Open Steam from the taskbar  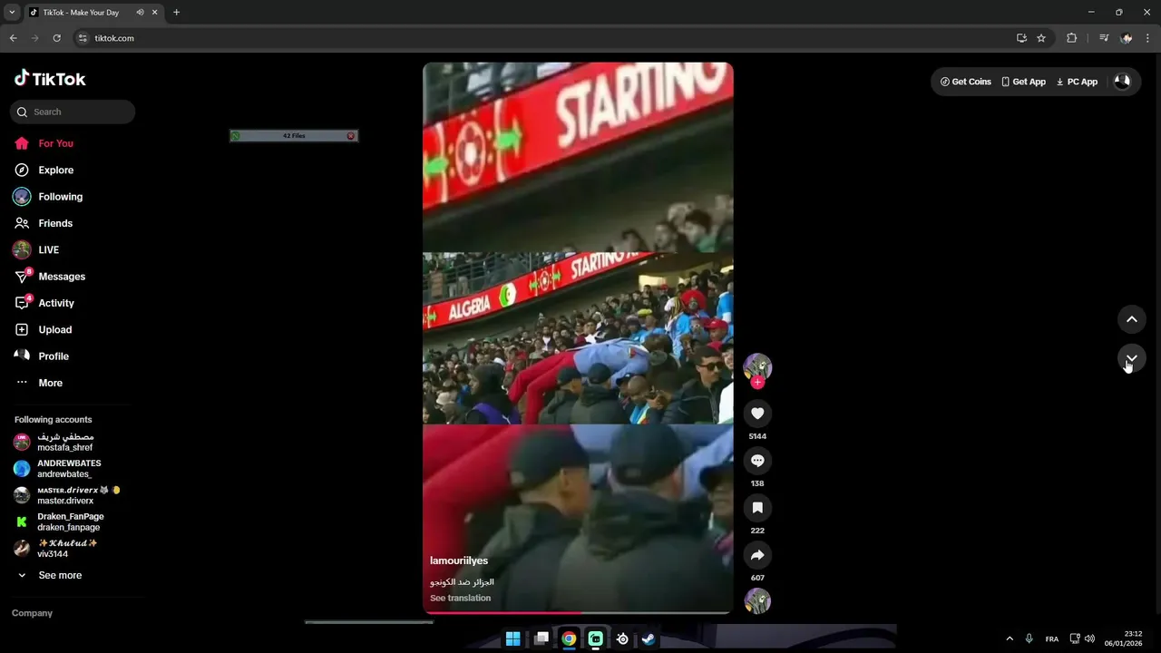pyautogui.click(x=649, y=638)
